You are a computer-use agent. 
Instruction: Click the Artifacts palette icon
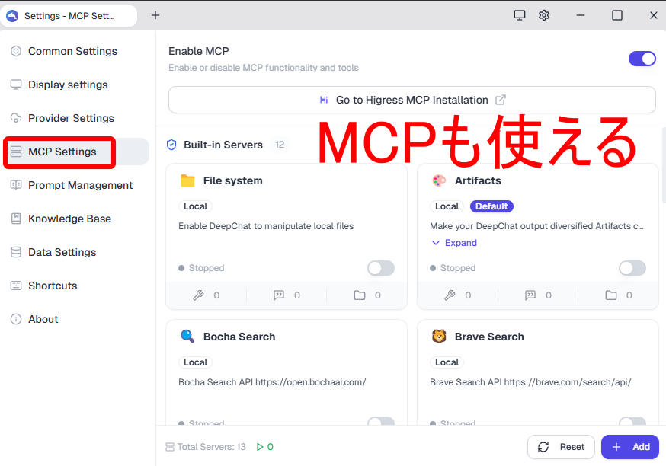point(439,180)
